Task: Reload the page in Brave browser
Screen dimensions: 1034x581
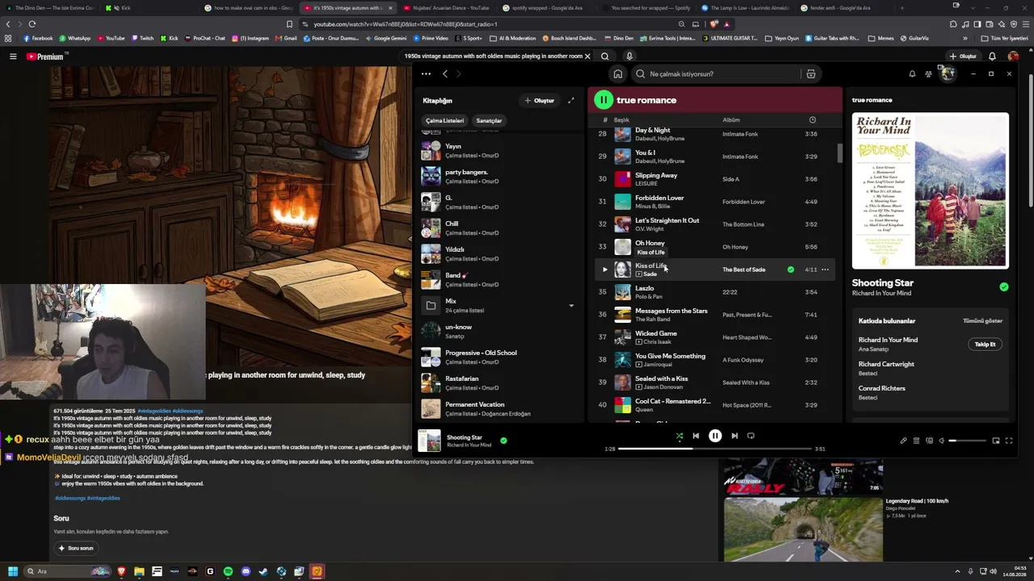Action: click(32, 24)
